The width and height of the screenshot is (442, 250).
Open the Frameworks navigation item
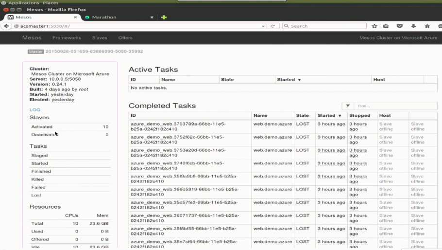(67, 37)
